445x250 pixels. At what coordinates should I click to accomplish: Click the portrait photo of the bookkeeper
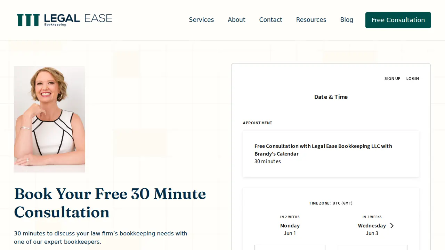tap(49, 119)
